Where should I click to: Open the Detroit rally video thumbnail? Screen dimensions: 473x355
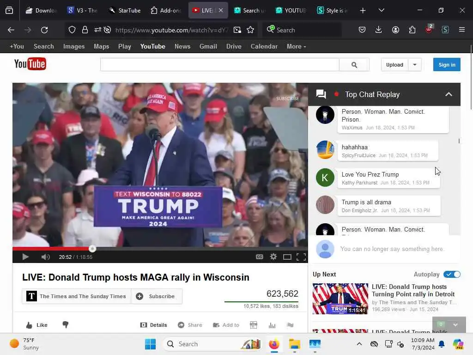coord(340,299)
